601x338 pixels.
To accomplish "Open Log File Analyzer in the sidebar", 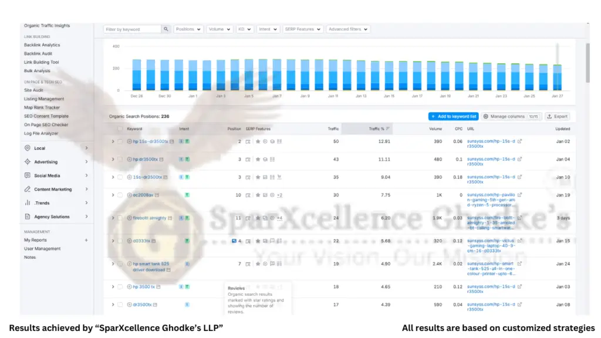I will point(41,133).
